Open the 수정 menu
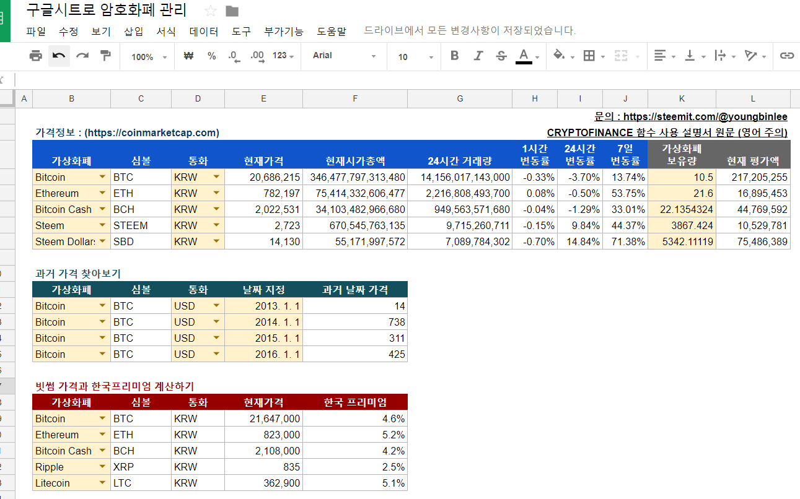The width and height of the screenshot is (800, 499). [x=69, y=31]
